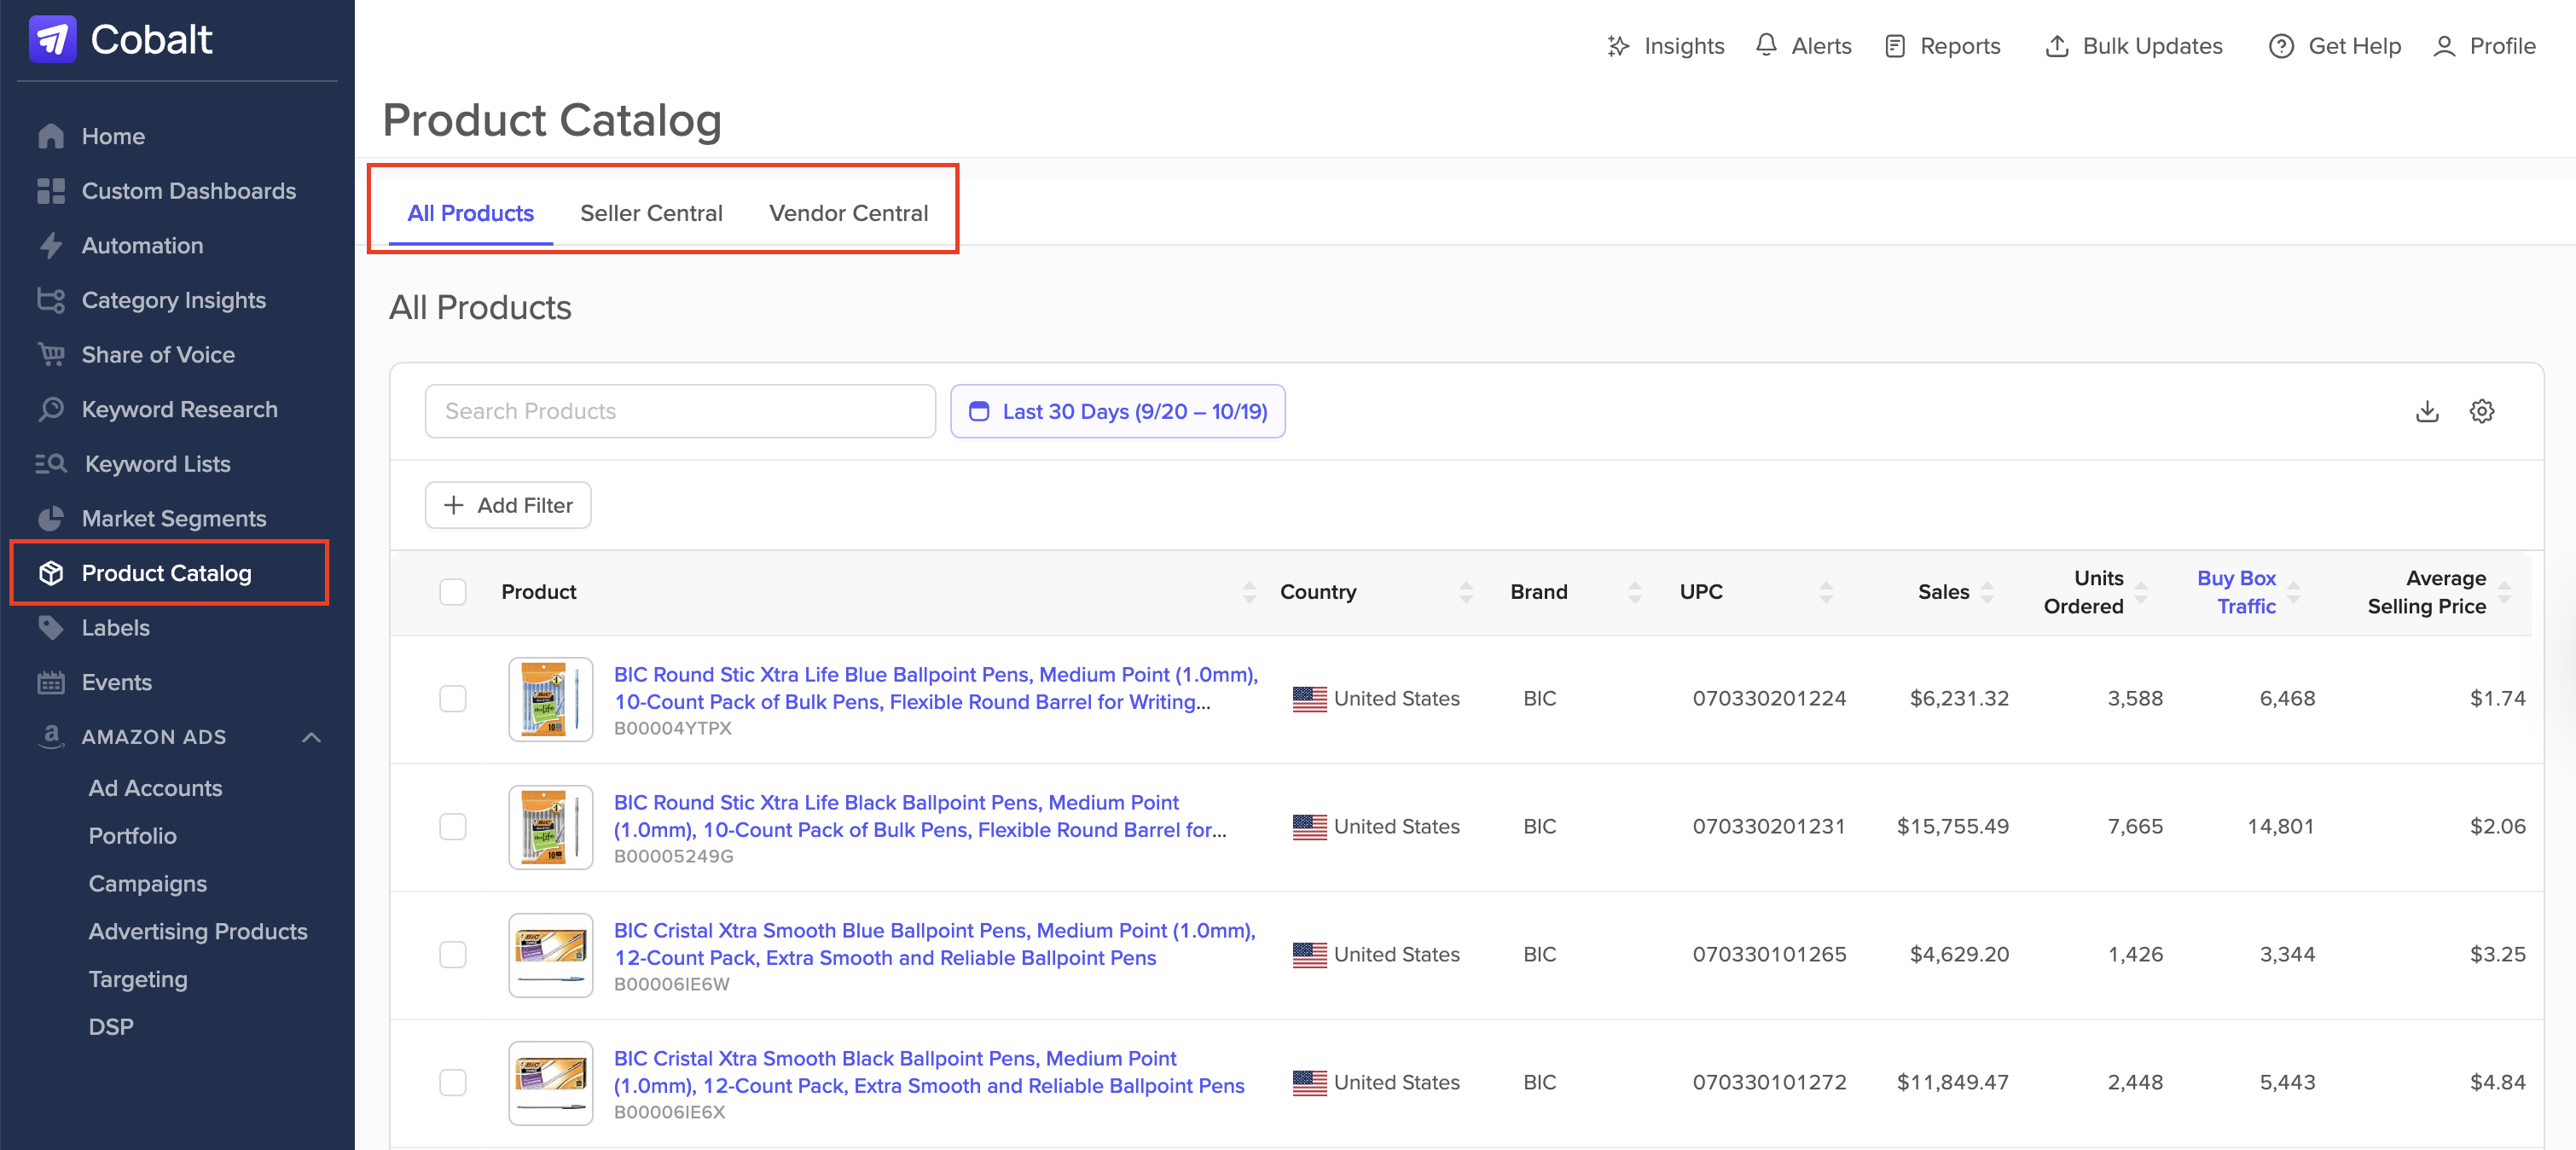Switch to the All Products tab
2576x1150 pixels.
coord(470,213)
